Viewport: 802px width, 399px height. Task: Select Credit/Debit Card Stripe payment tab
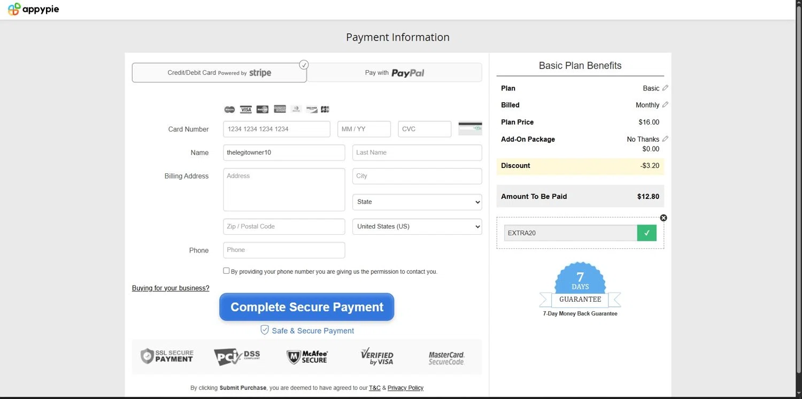coord(219,73)
